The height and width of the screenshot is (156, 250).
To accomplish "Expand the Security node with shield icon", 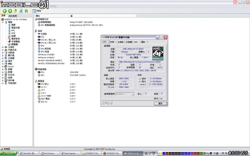I will pyautogui.click(x=3, y=75).
